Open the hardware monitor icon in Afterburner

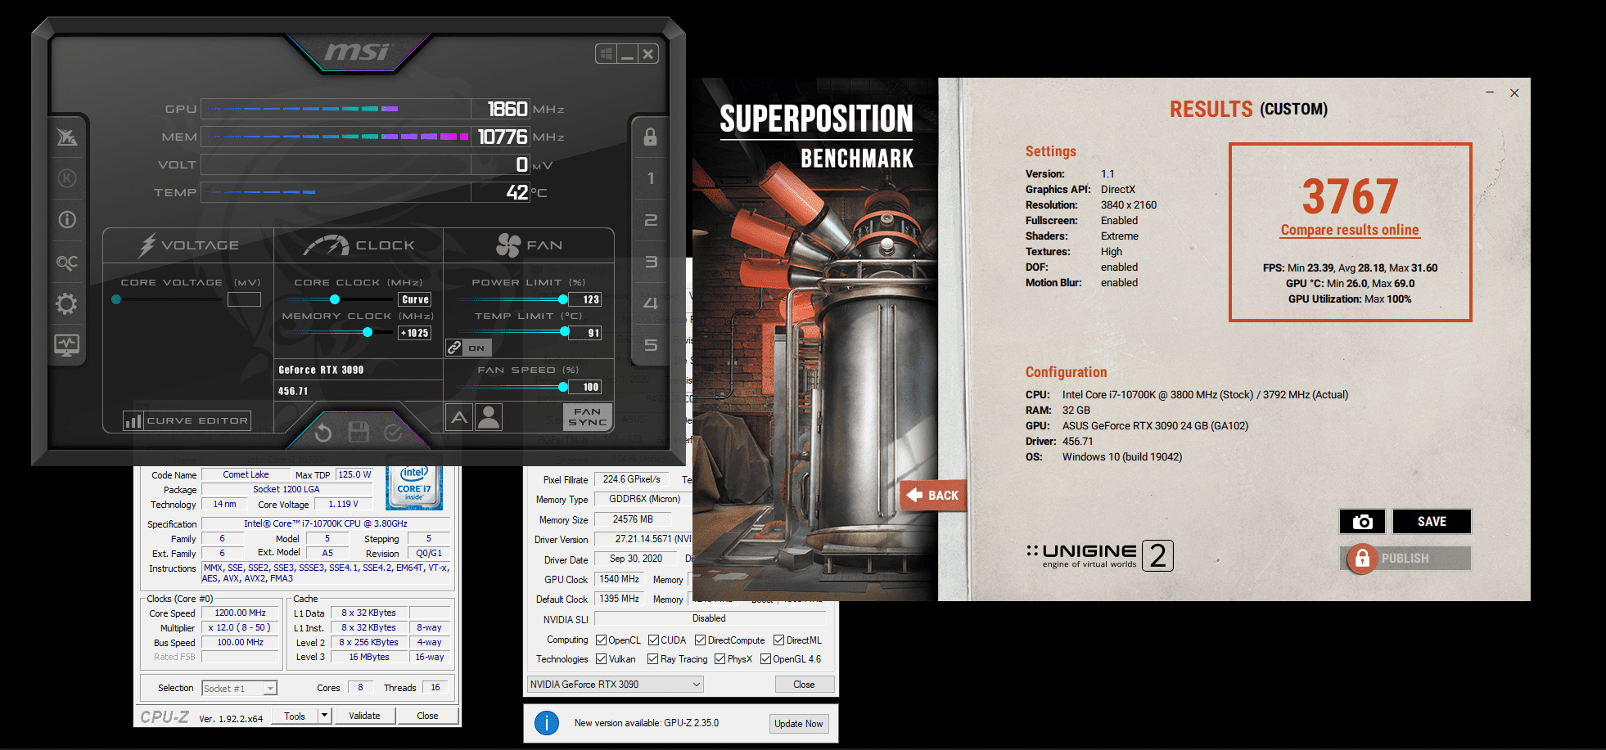pos(67,344)
